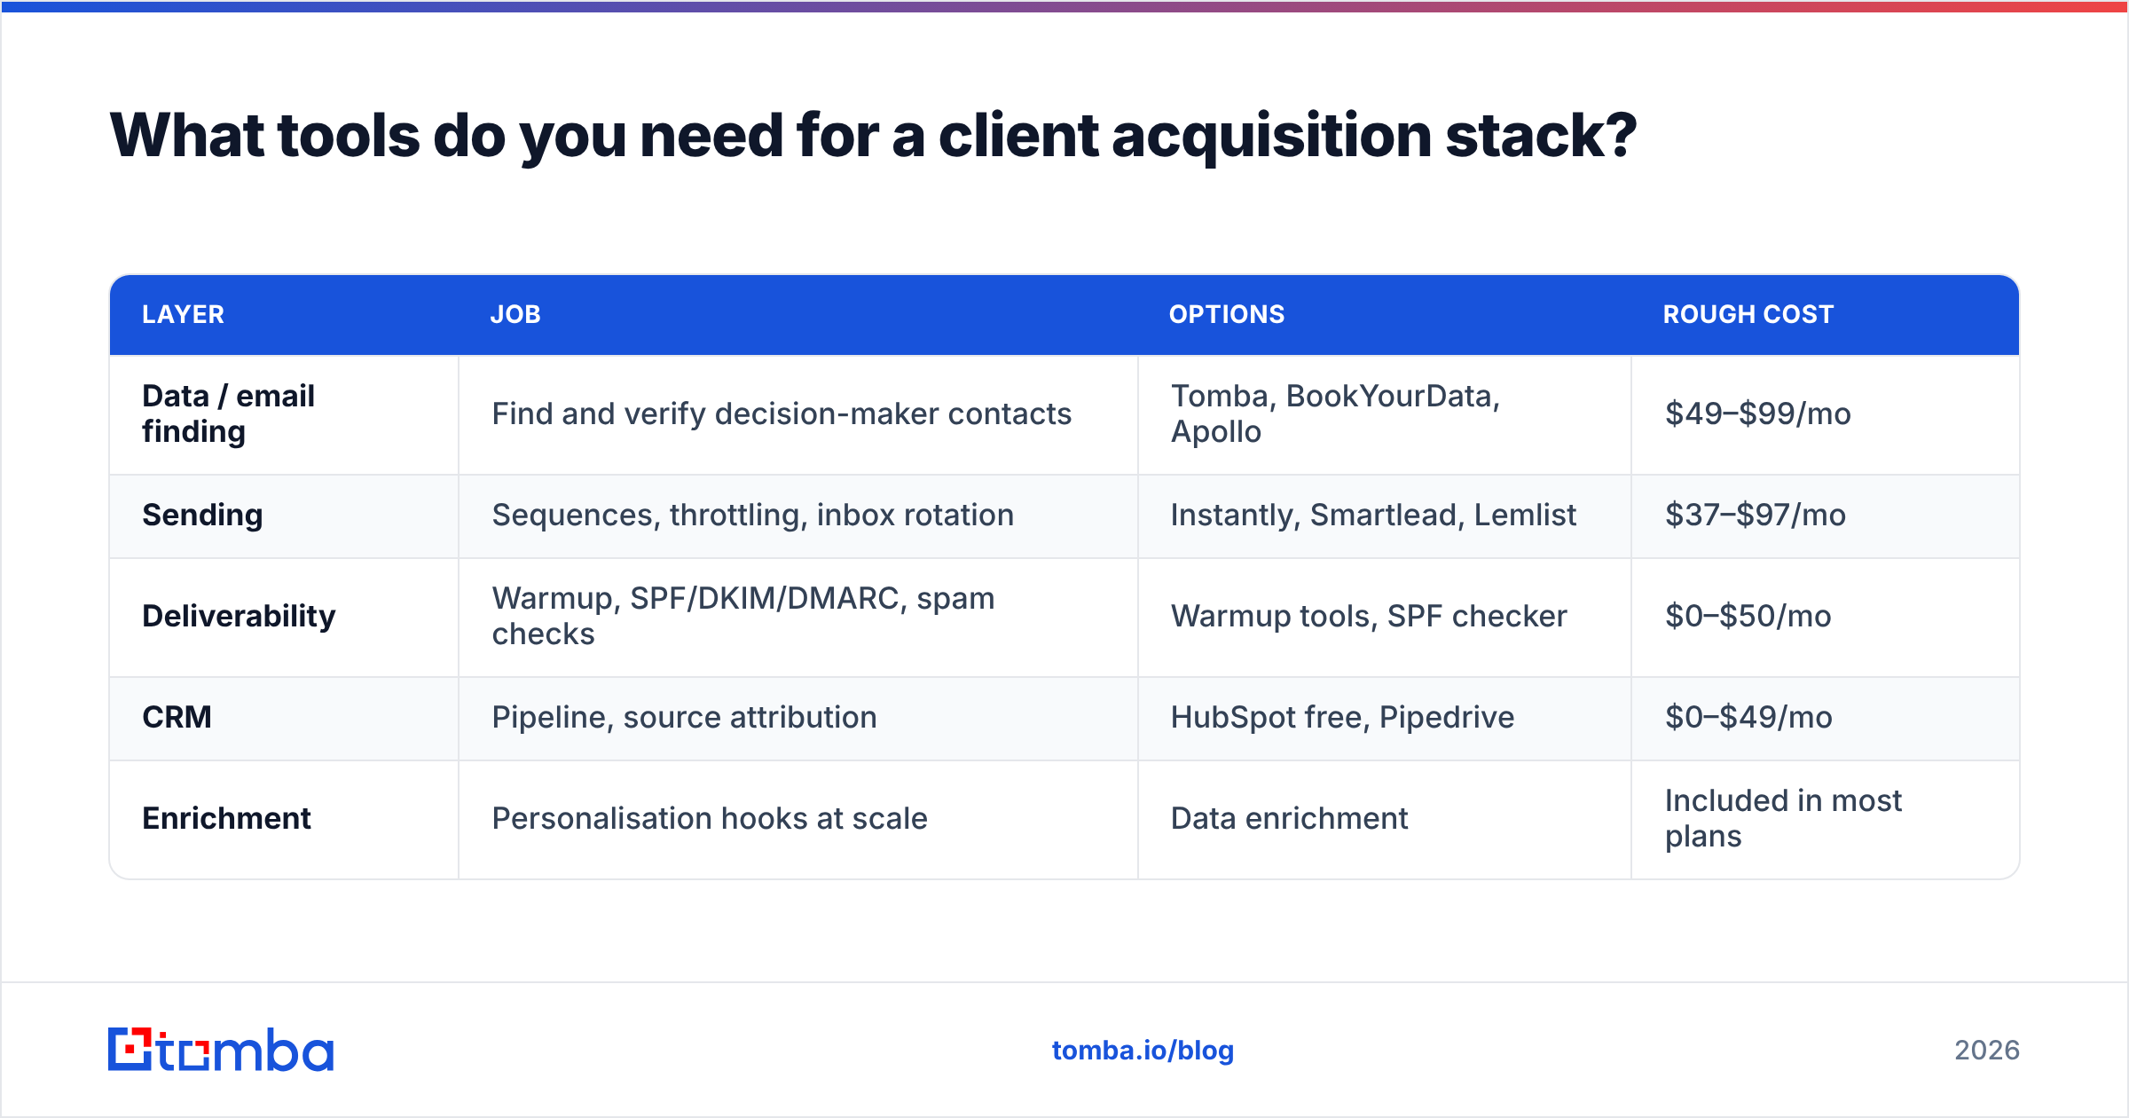The height and width of the screenshot is (1118, 2129).
Task: Select the '$49–$99/mo' cost cell
Action: pos(1825,414)
